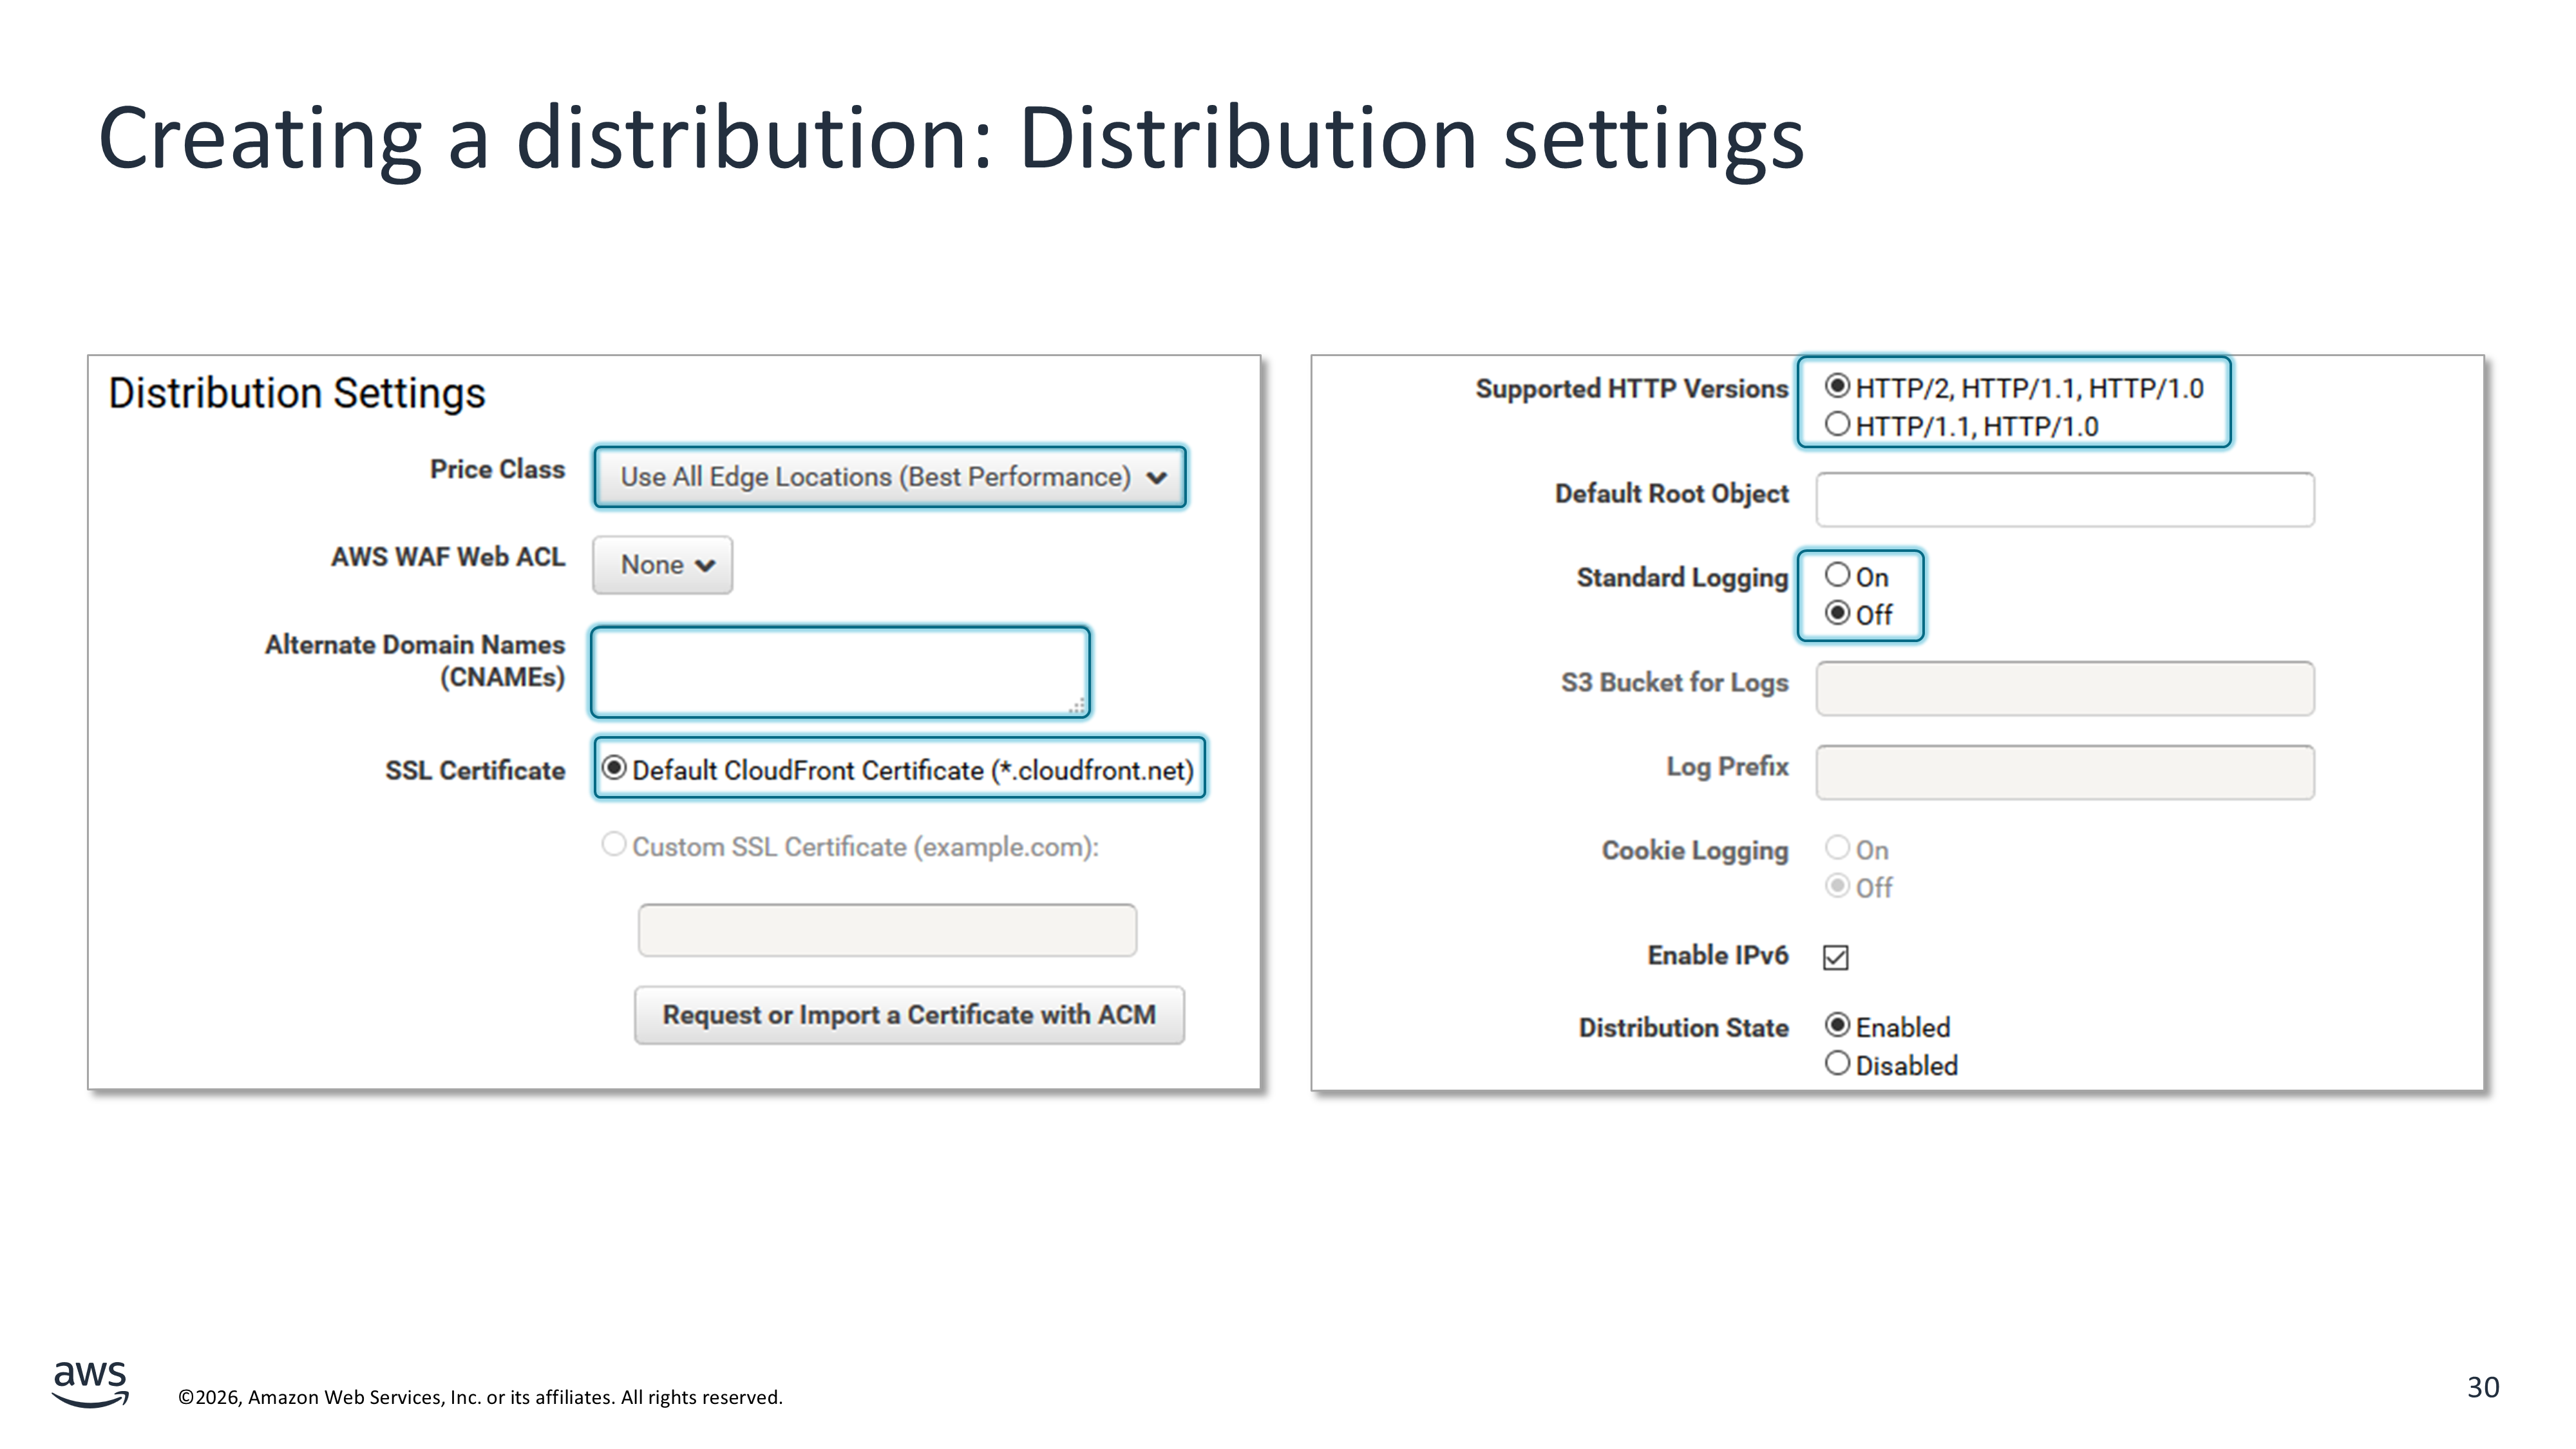Select HTTP/2, HTTP/1.1, HTTP/1.0 option
The image size is (2576, 1449).
[1837, 386]
